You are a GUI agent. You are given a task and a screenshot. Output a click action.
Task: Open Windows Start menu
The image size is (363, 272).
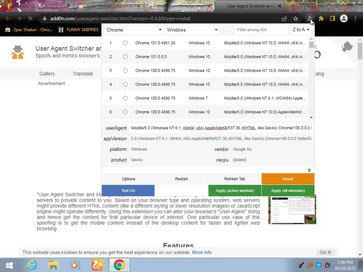click(9, 265)
